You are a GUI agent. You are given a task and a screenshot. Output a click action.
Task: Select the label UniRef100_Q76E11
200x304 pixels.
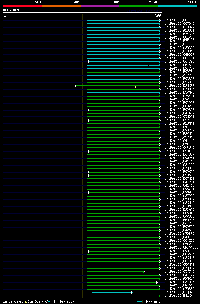(x=179, y=96)
